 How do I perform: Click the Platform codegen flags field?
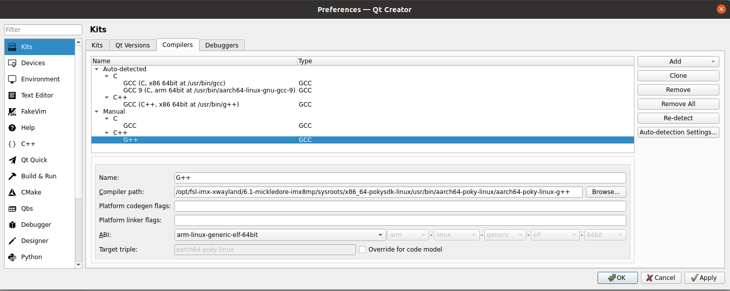click(400, 206)
